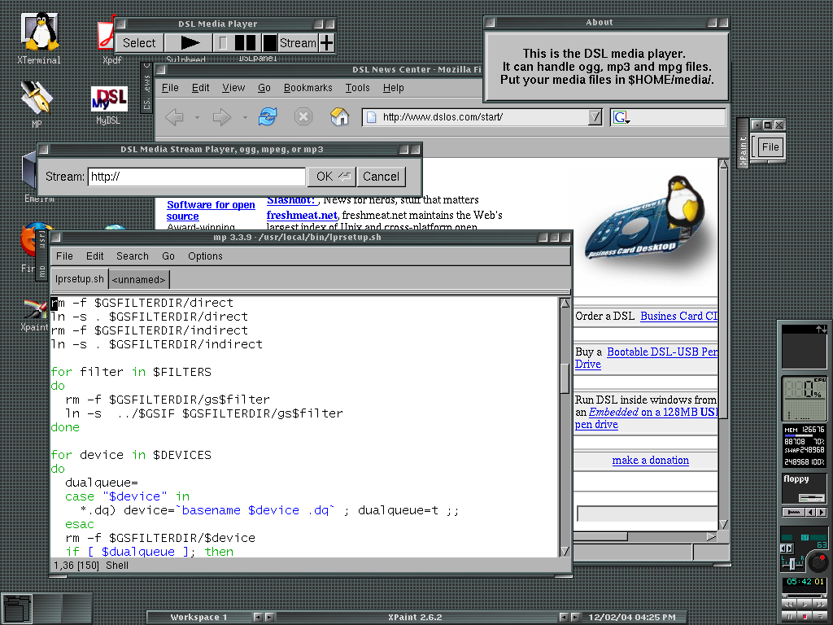The width and height of the screenshot is (833, 625).
Task: Open the Firefox URL history dropdown
Action: 595,117
